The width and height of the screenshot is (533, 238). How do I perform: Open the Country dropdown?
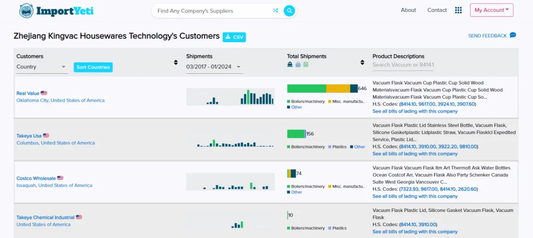coord(42,67)
